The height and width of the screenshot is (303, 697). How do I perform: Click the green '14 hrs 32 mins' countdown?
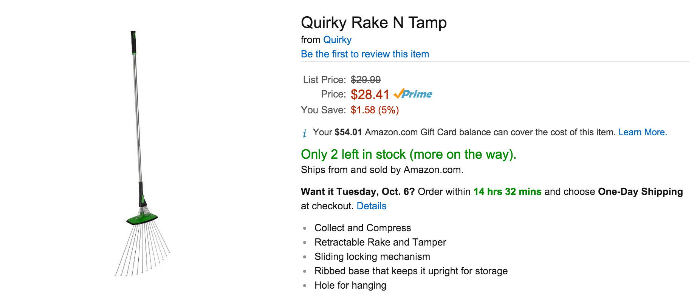click(x=507, y=192)
